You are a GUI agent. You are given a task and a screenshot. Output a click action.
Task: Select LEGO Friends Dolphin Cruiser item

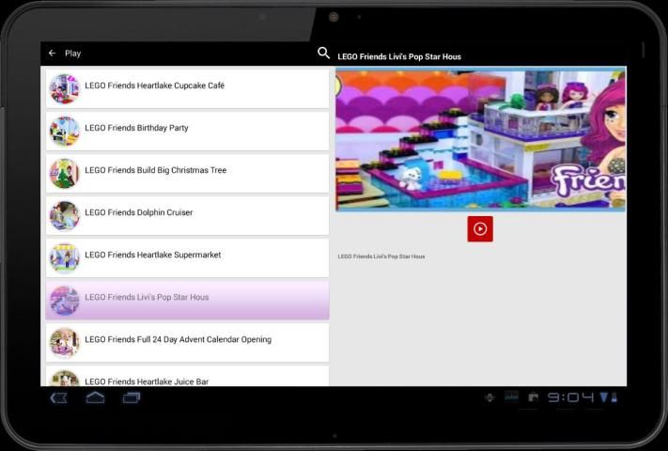138,212
